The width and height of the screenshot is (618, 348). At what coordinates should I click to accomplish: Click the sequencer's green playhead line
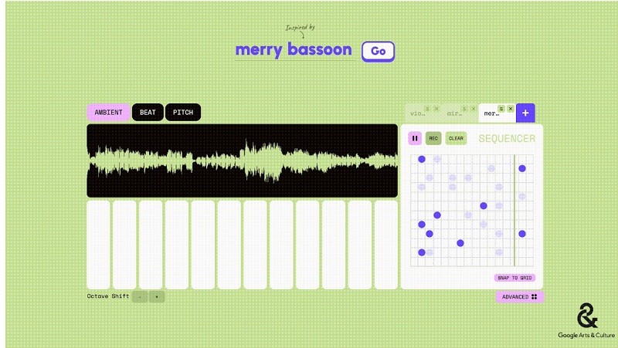[x=514, y=211]
